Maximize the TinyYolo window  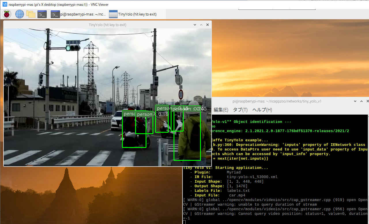201,25
